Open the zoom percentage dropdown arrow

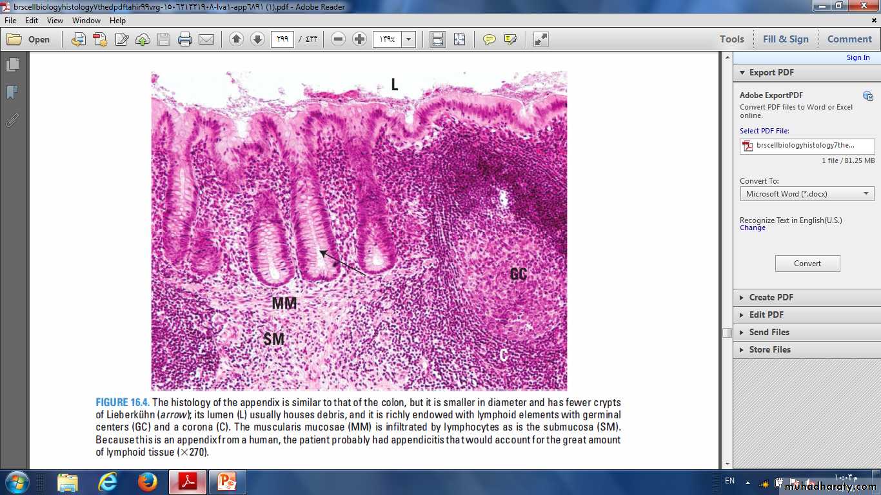click(x=408, y=39)
